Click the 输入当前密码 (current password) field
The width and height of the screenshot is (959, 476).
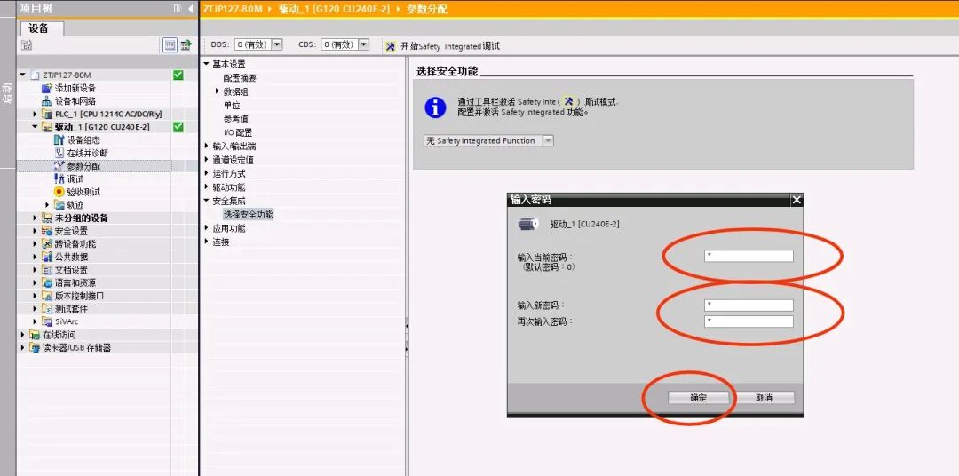click(749, 256)
